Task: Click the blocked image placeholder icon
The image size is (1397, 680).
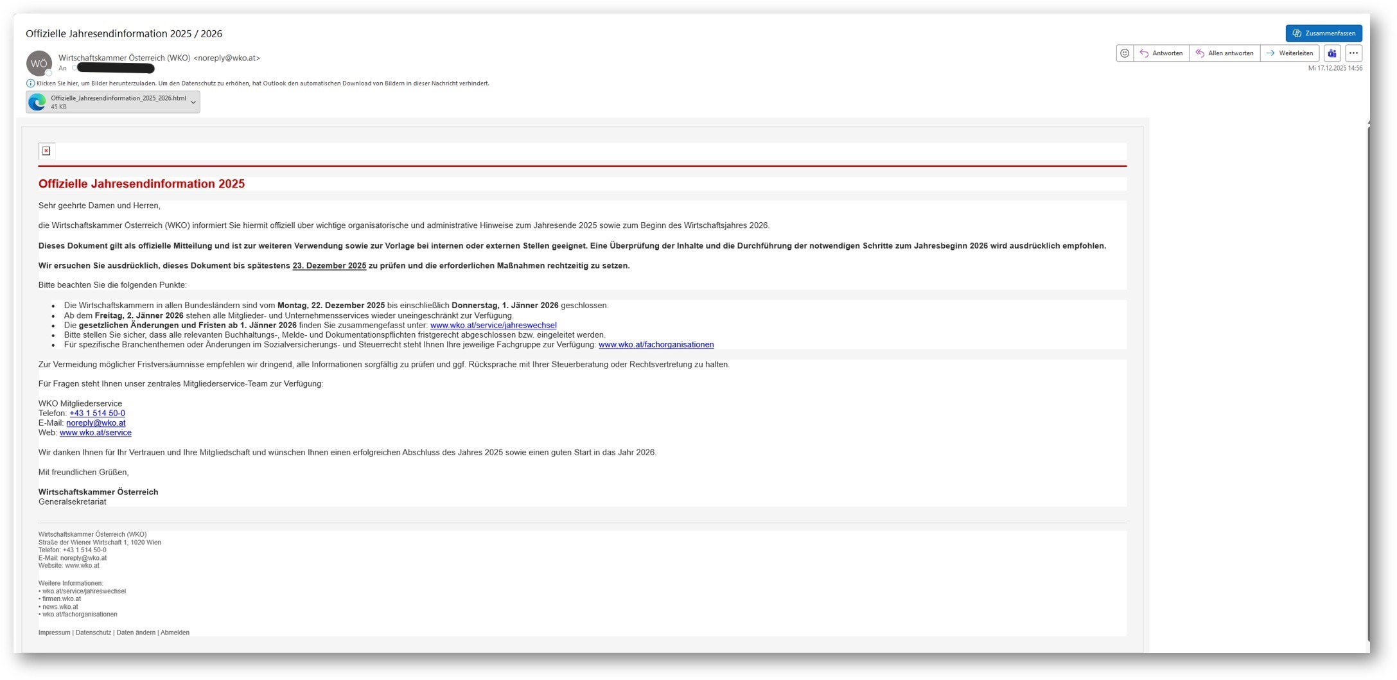Action: 46,151
